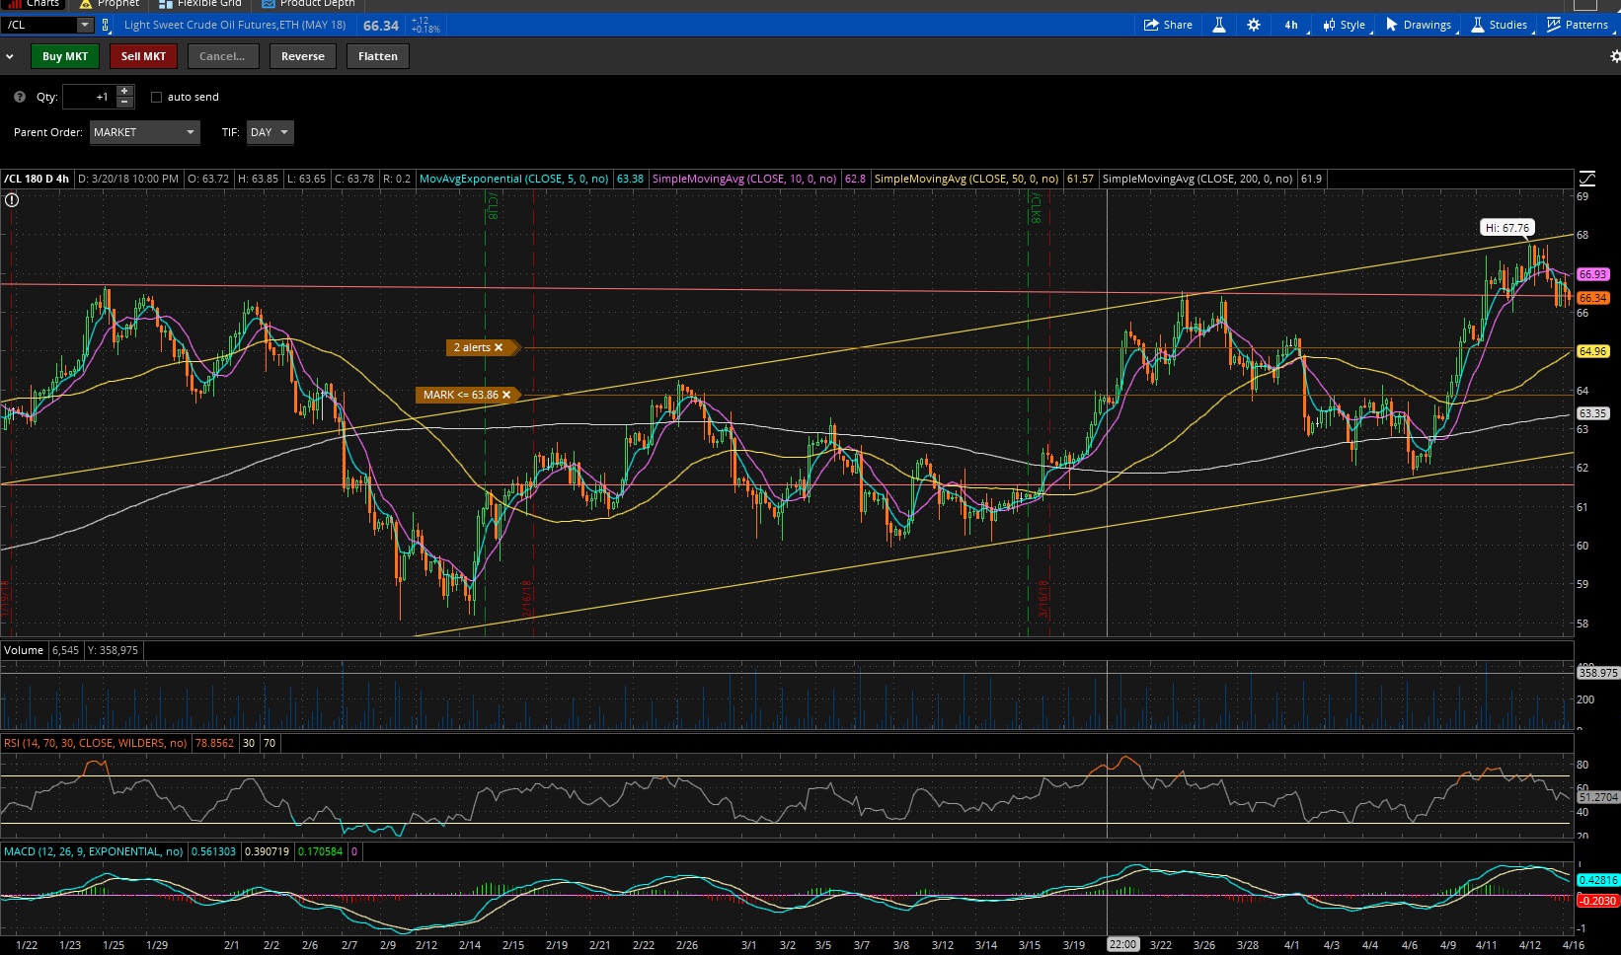The width and height of the screenshot is (1621, 955).
Task: Click the help question mark beside Qty
Action: point(20,97)
